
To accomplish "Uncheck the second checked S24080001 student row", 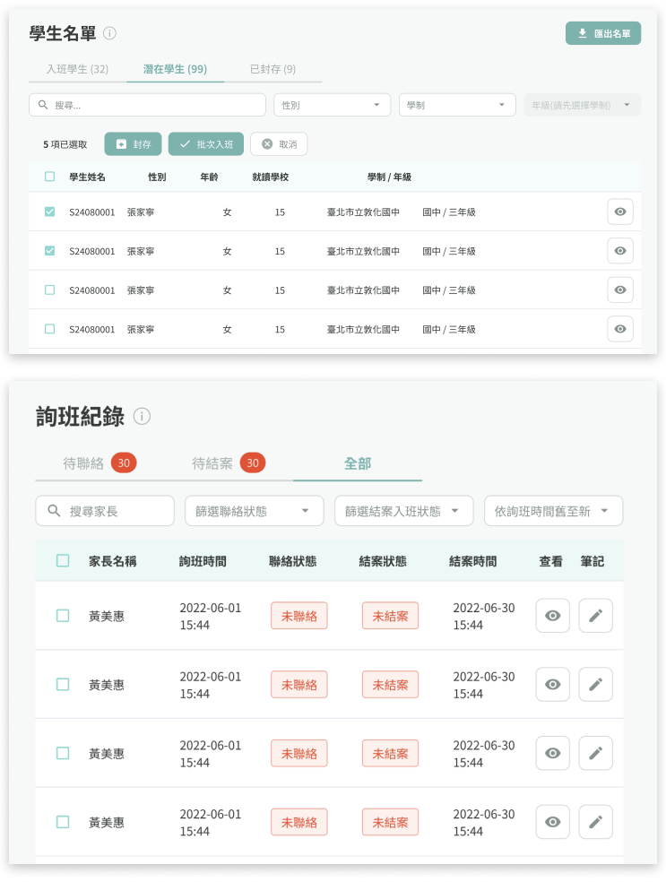I will (x=50, y=251).
